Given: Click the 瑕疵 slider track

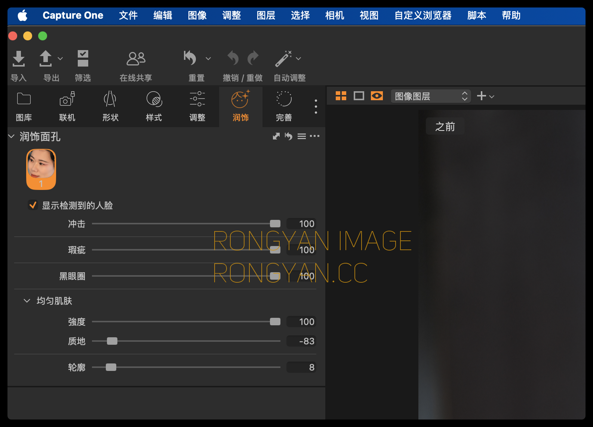Looking at the screenshot, I should click(186, 250).
